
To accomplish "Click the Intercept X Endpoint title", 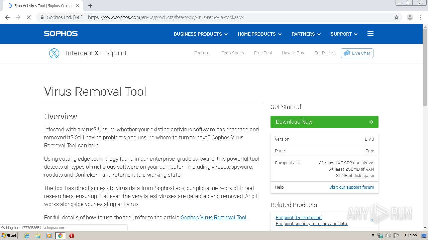I will (x=96, y=53).
